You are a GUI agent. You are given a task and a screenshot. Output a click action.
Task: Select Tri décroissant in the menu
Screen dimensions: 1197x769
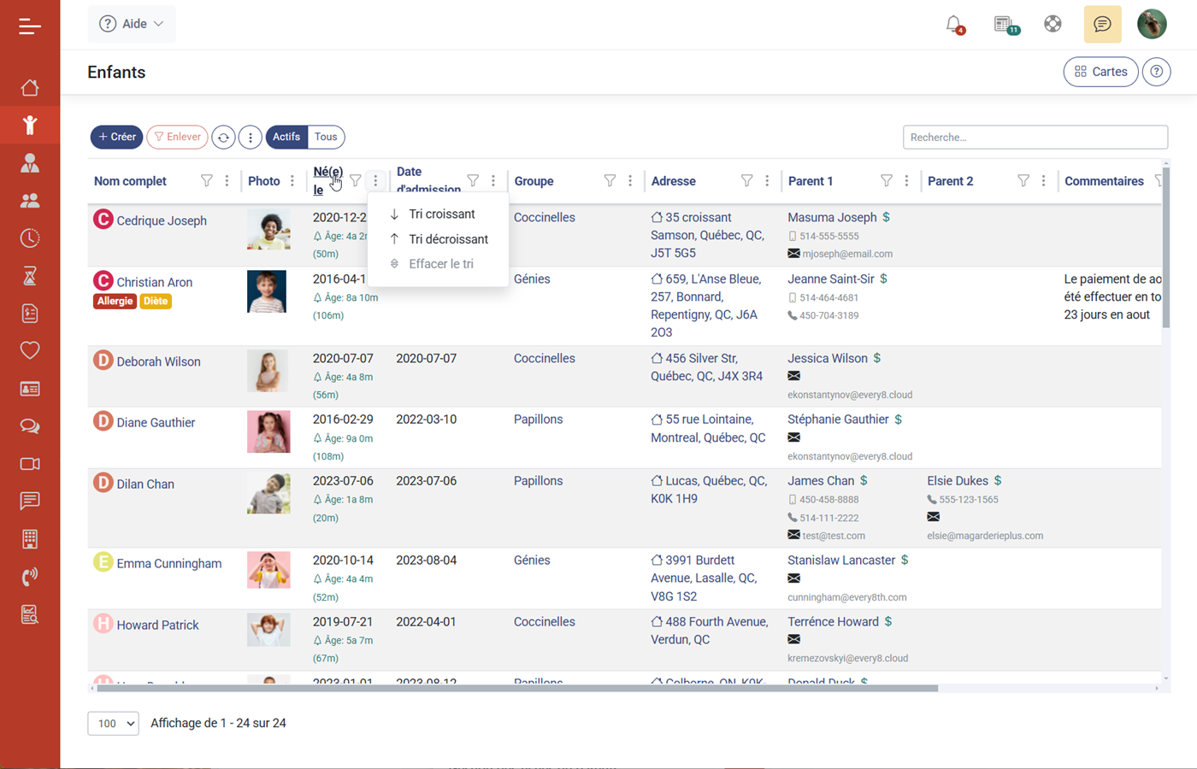[x=449, y=239]
